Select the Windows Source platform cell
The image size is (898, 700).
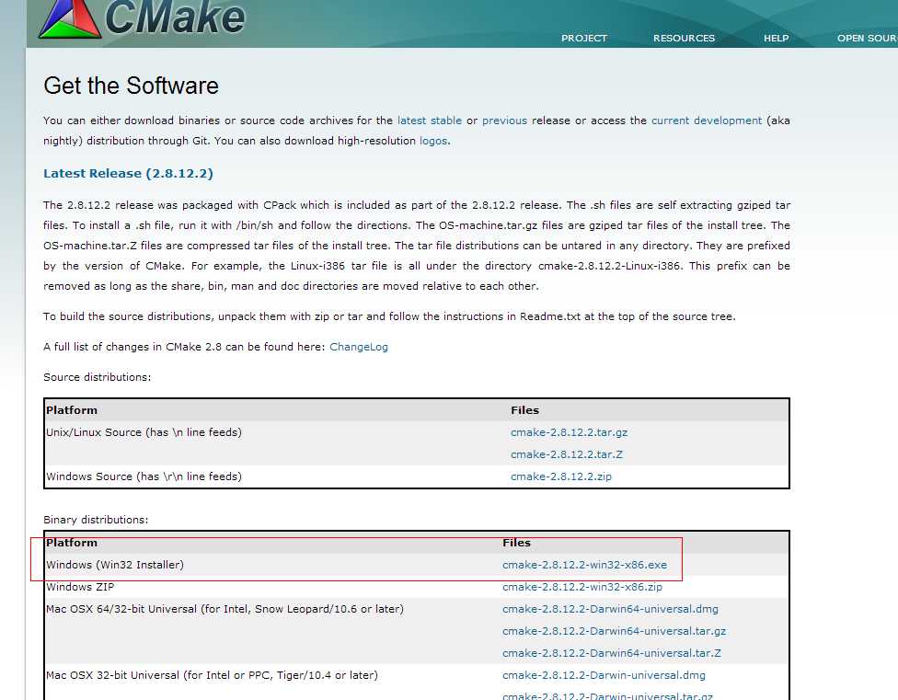coord(144,476)
